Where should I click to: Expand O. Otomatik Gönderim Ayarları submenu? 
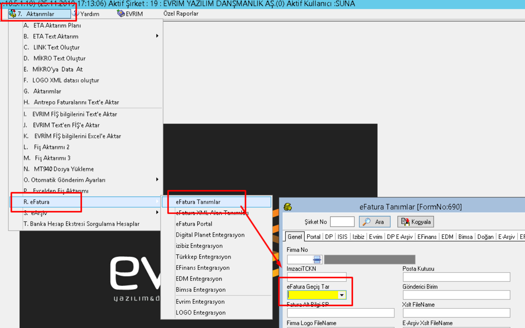coord(86,180)
